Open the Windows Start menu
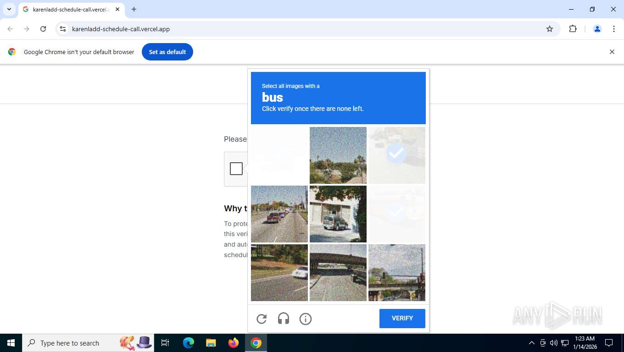The width and height of the screenshot is (624, 352). pos(11,343)
